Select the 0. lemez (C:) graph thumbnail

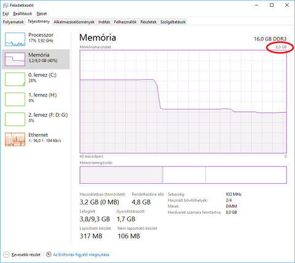click(15, 79)
